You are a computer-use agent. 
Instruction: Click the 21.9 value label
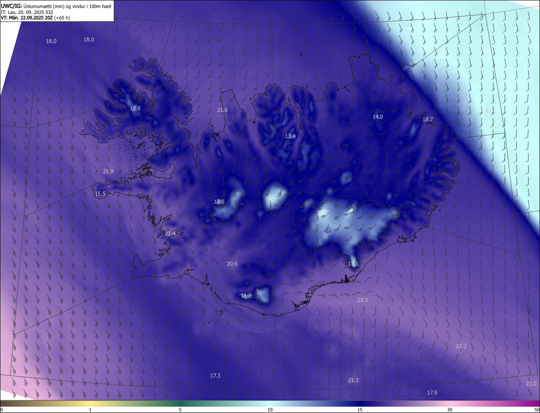pyautogui.click(x=108, y=171)
